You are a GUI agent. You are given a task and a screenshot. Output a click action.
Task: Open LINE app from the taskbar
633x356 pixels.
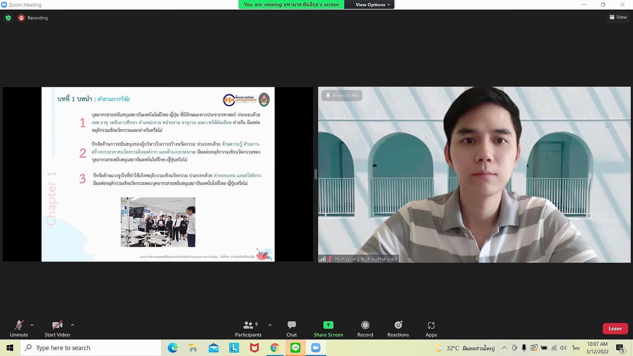click(295, 348)
